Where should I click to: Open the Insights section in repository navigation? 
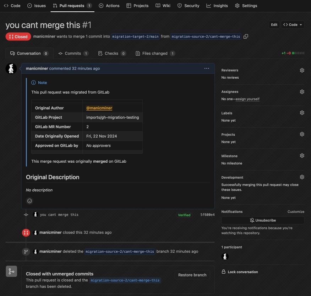[x=217, y=5]
